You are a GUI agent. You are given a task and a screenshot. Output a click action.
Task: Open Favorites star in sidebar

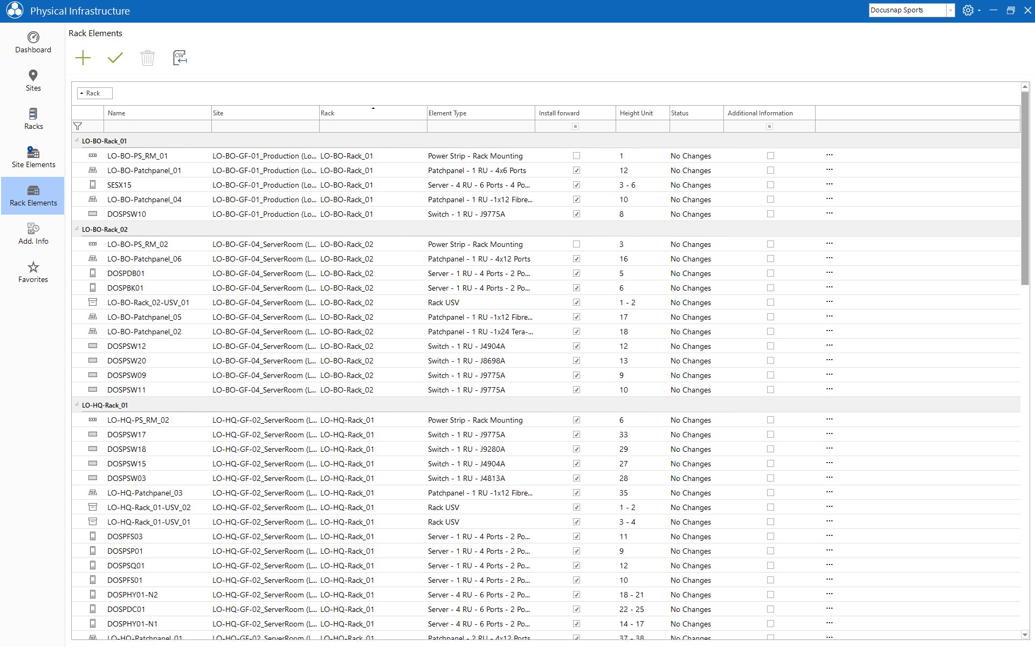(x=33, y=272)
